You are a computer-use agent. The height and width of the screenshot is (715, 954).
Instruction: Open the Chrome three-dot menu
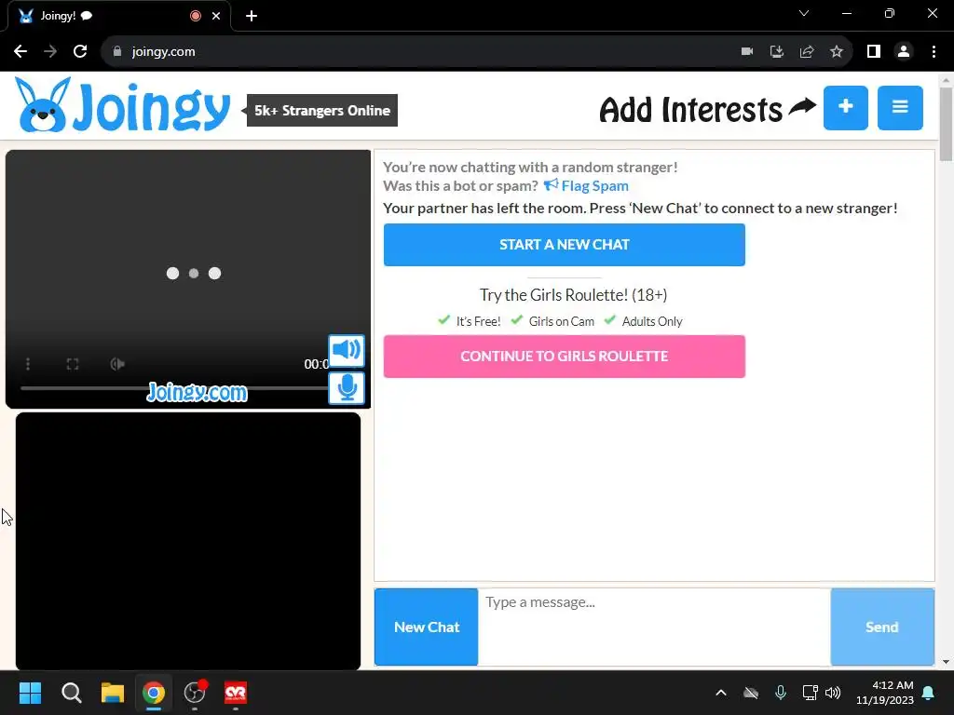coord(934,51)
